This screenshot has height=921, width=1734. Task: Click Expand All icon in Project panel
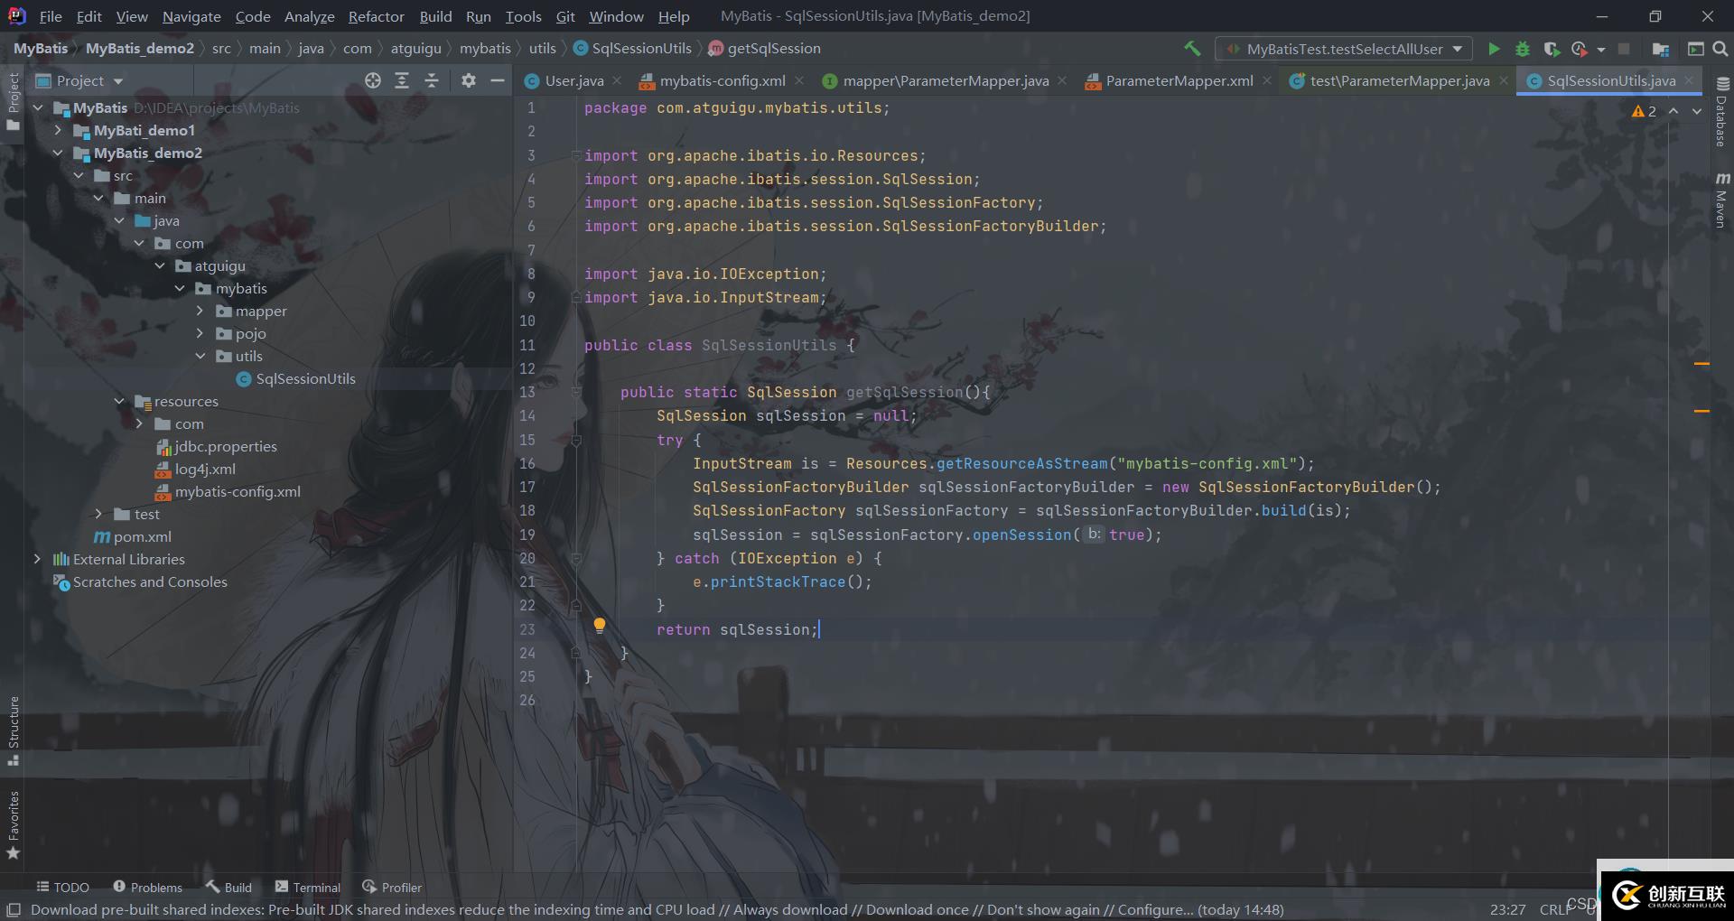[402, 80]
